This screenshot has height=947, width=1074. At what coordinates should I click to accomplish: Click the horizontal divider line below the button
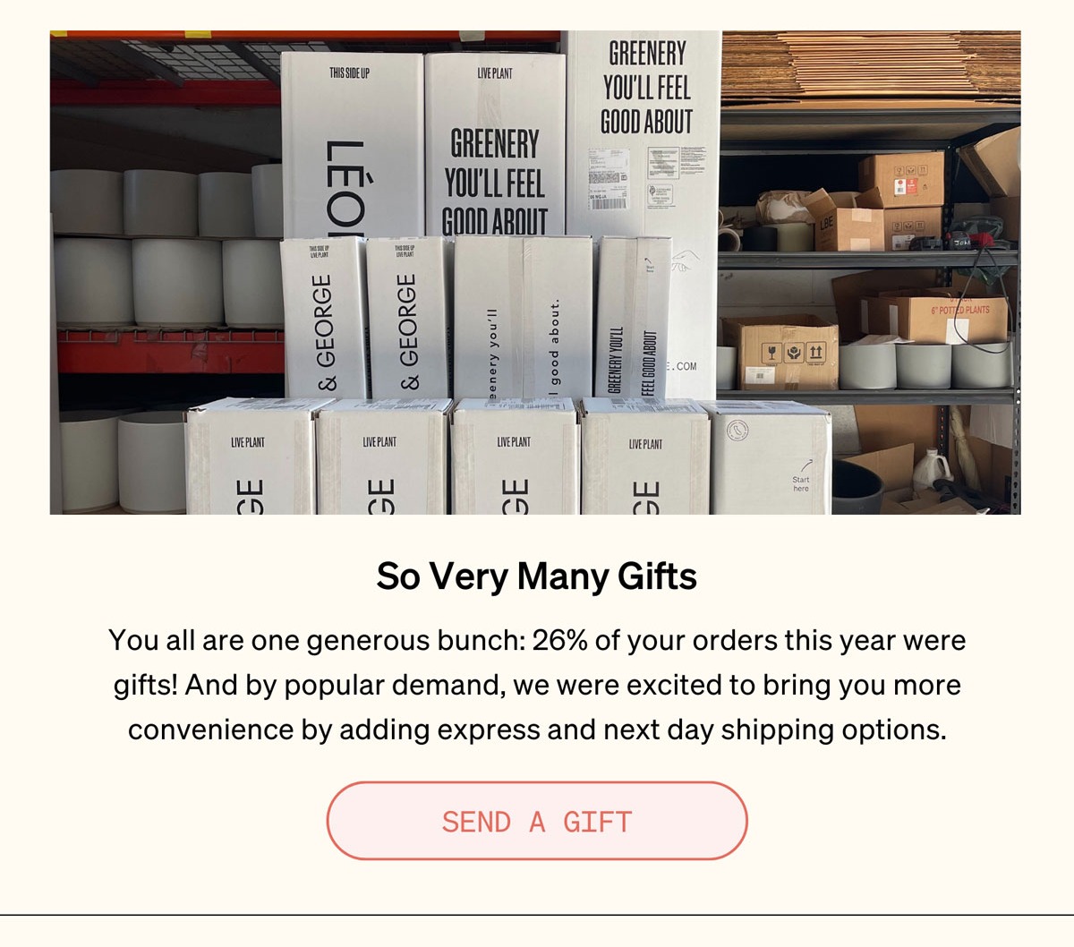537,915
